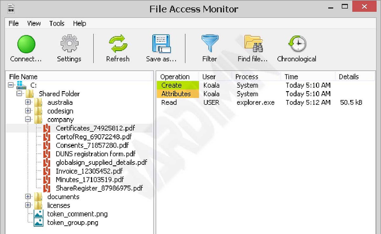Collapse the Shared Folder tree node

(20, 94)
